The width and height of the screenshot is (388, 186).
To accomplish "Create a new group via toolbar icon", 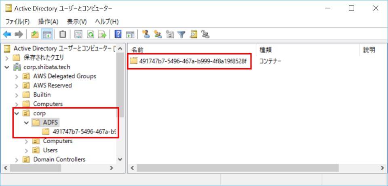I will [x=158, y=35].
